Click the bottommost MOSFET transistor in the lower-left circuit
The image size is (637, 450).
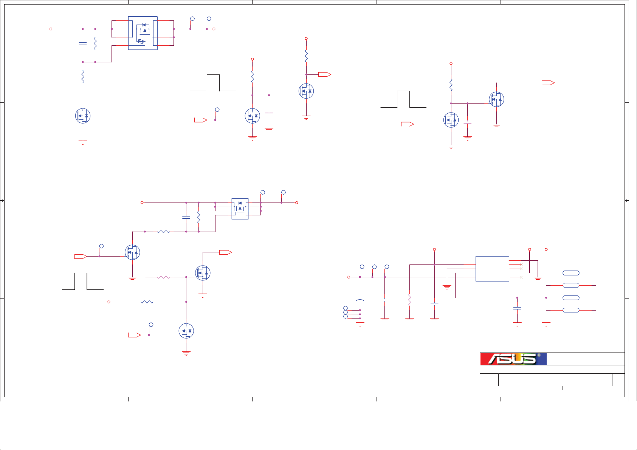pos(186,331)
